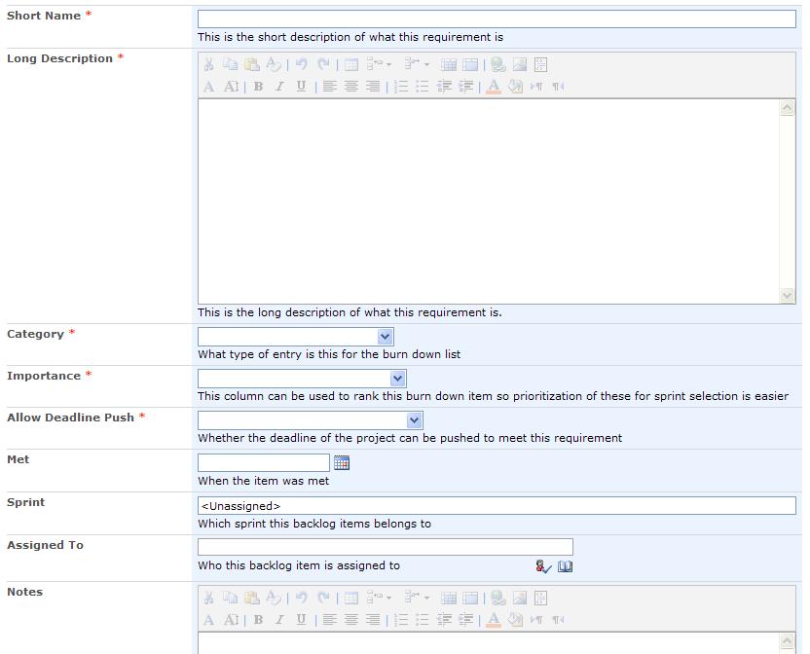Screen dimensions: 810x654
Task: Toggle Underline in the Notes toolbar
Action: [301, 620]
